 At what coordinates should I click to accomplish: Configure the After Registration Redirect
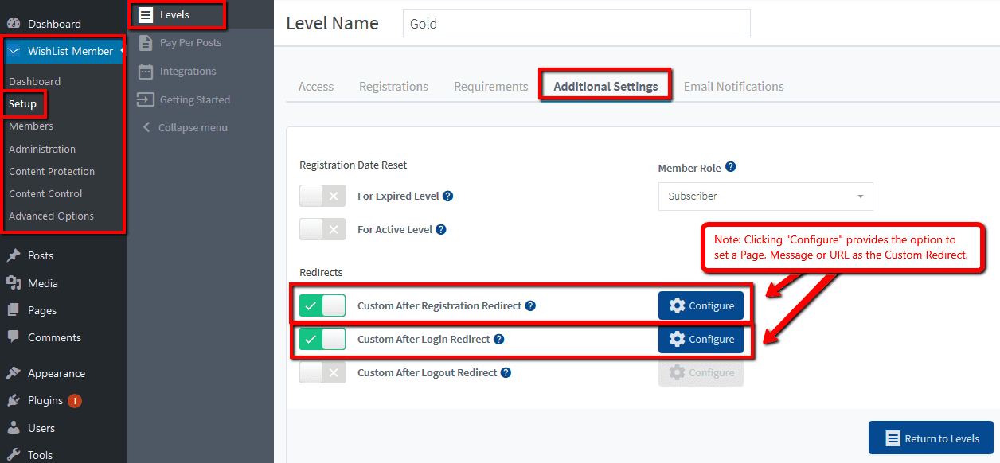[x=701, y=305]
